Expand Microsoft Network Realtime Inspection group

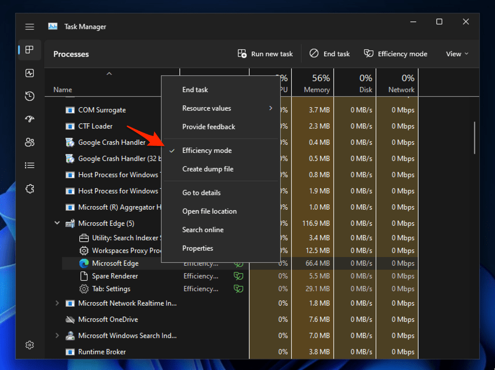pos(57,303)
